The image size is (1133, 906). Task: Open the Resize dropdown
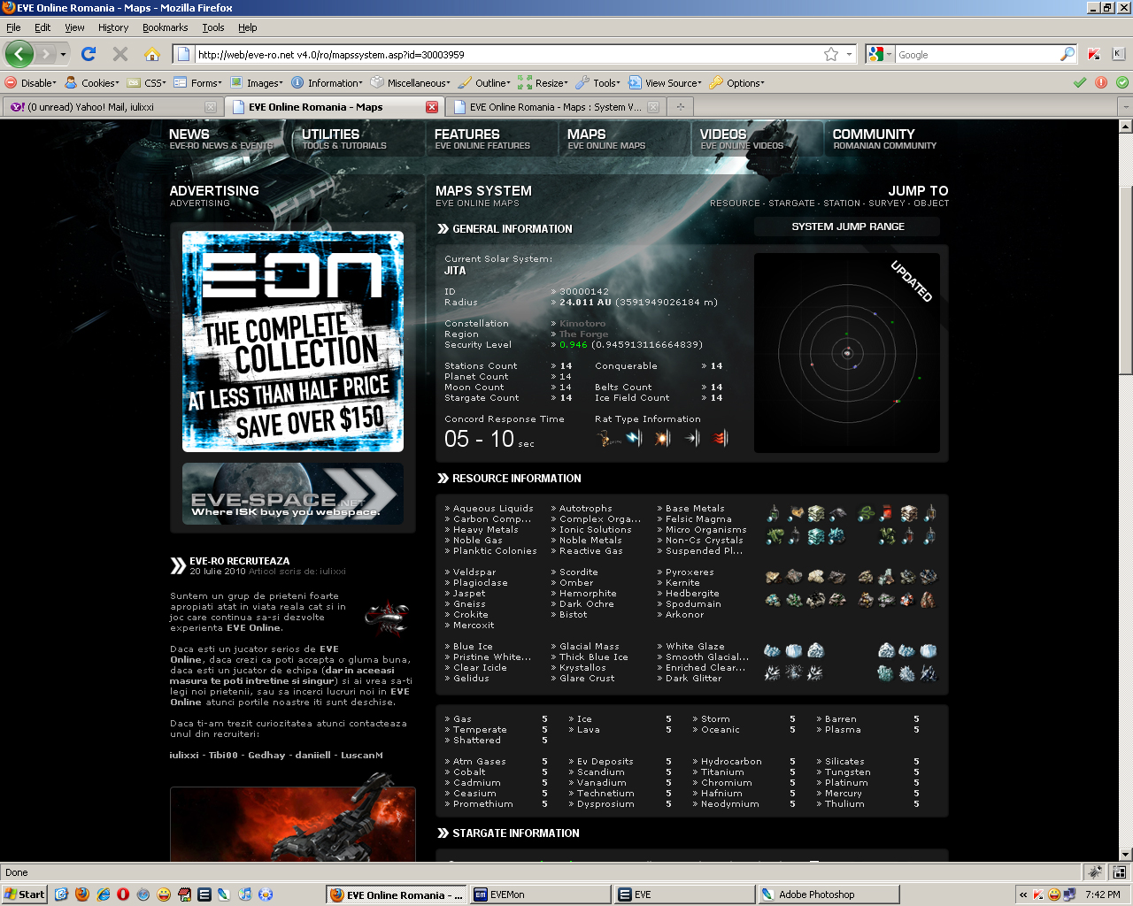coord(543,83)
